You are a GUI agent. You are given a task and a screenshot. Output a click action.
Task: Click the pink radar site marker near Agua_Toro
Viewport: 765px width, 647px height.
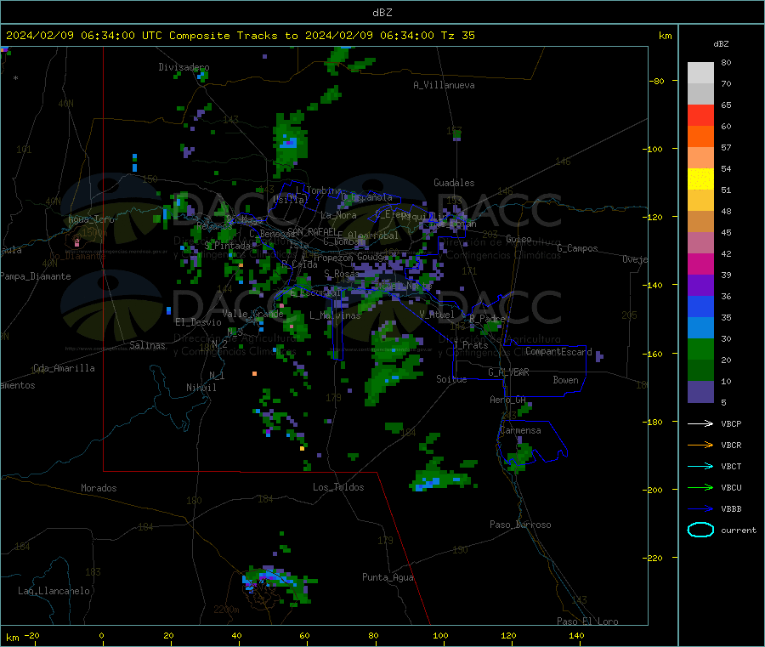pos(76,241)
